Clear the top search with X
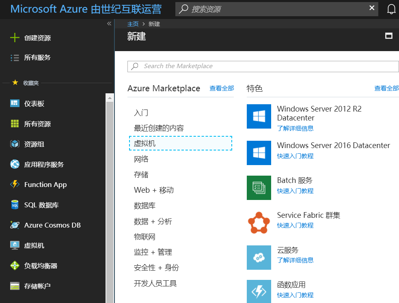399x303 pixels. (x=372, y=8)
